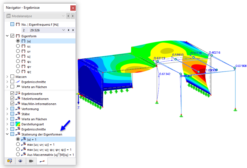
Task: Click the Verformung display icon
Action: 18,108
